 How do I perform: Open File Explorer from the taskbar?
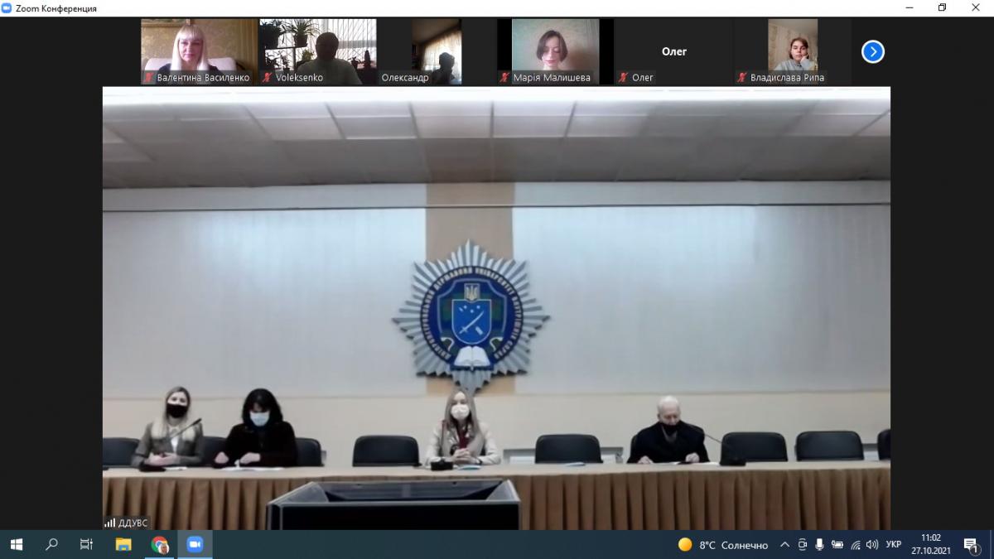point(123,544)
